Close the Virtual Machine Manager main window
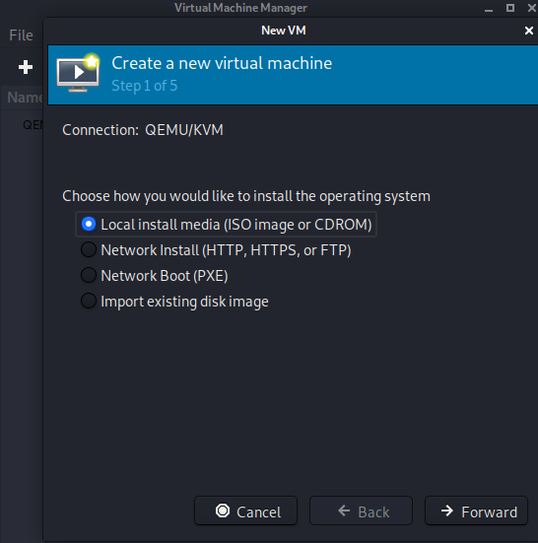 coord(532,8)
